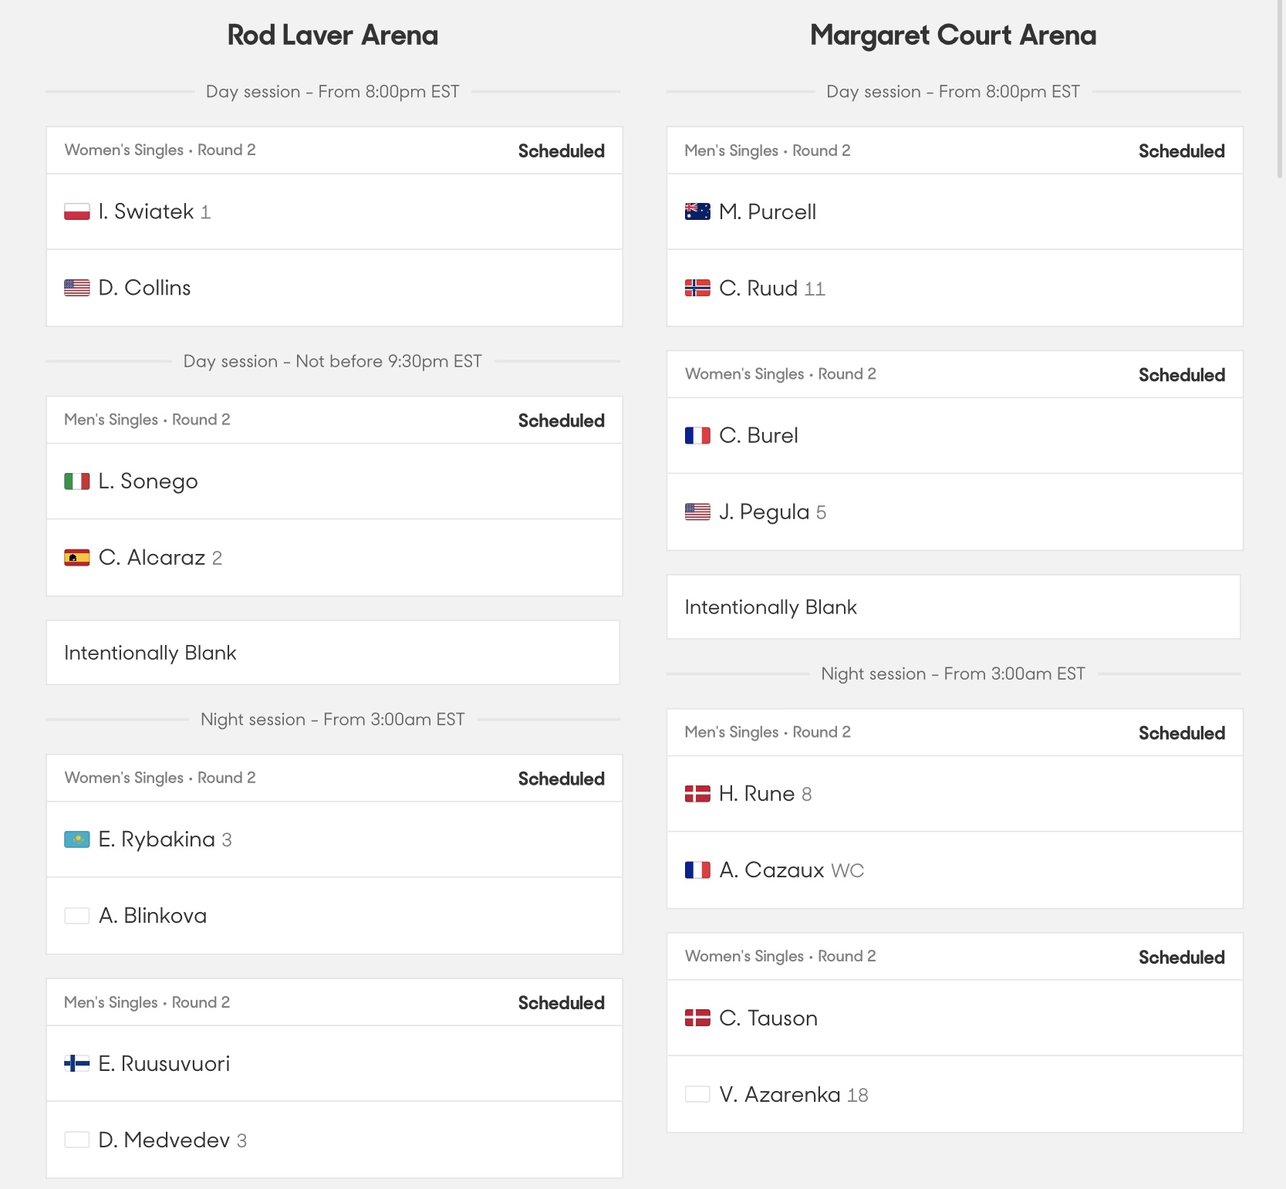
Task: Click Scheduled status on Swiatek vs Collins match
Action: pyautogui.click(x=561, y=151)
